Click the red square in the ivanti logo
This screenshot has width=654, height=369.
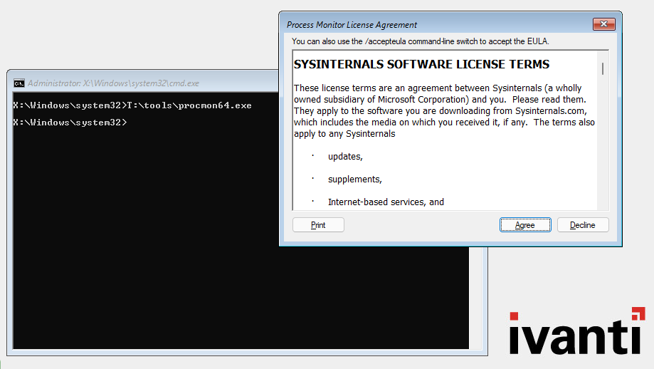tap(638, 313)
